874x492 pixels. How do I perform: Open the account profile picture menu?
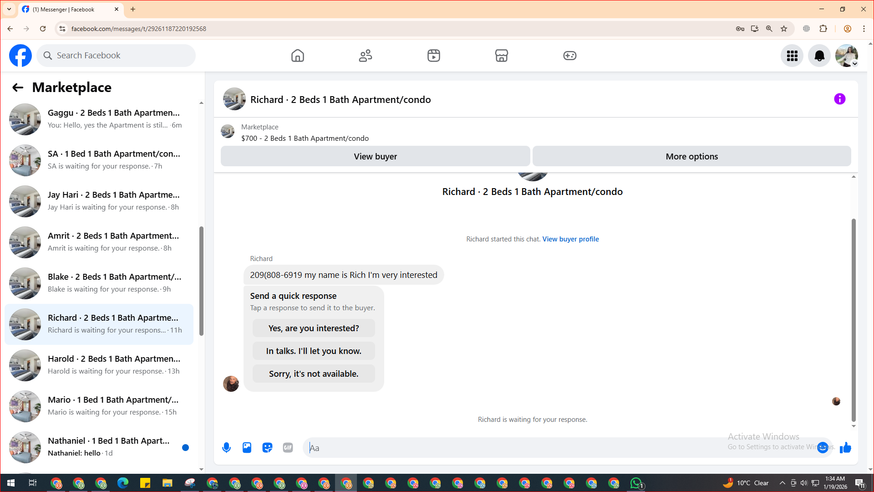(847, 56)
